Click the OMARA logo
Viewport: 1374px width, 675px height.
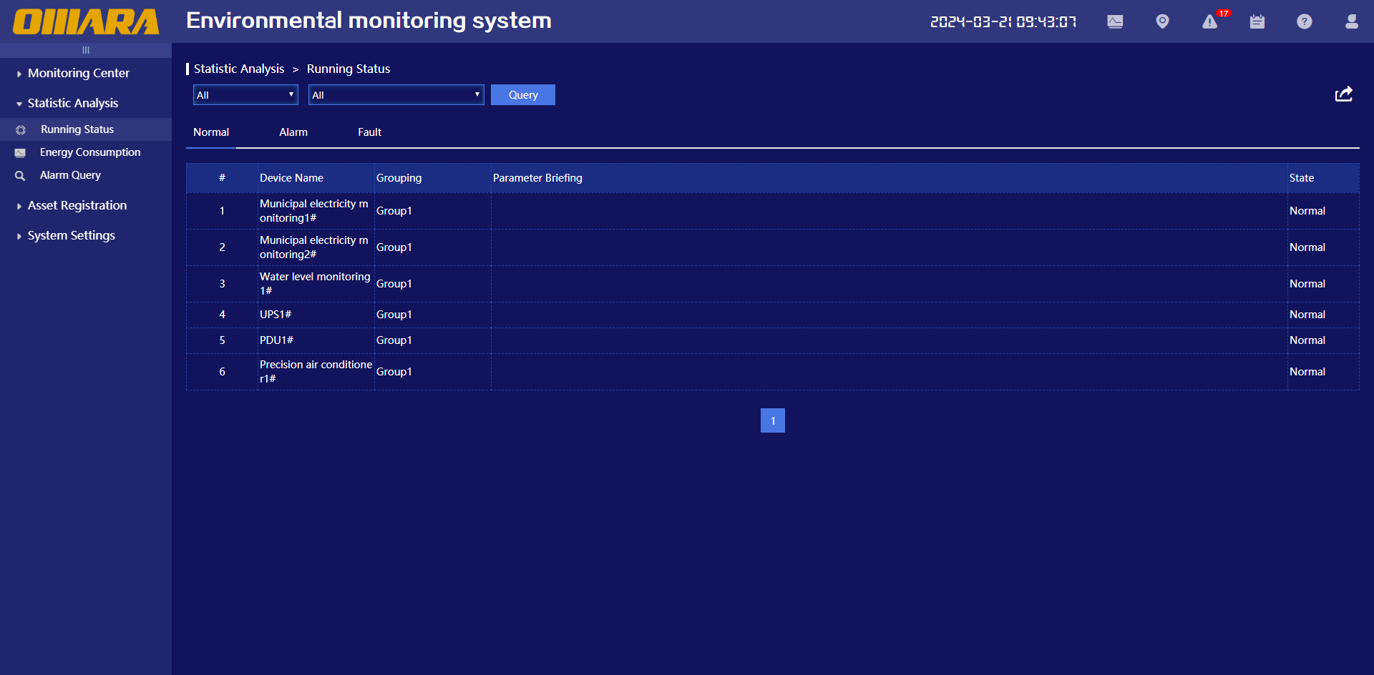(86, 21)
